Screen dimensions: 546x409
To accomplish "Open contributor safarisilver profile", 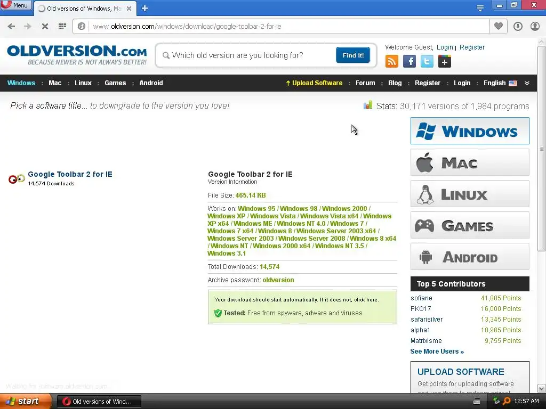I will tap(427, 320).
